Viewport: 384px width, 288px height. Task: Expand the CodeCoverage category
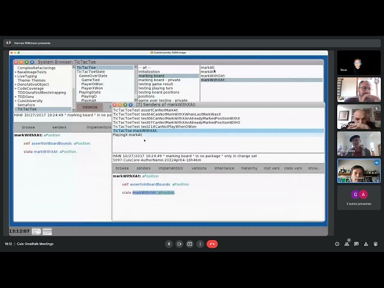tap(16, 89)
